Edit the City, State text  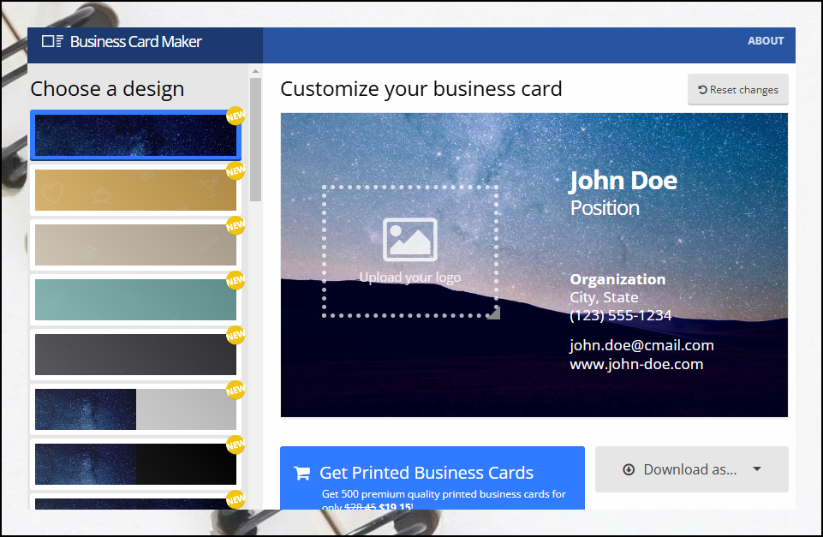click(604, 297)
